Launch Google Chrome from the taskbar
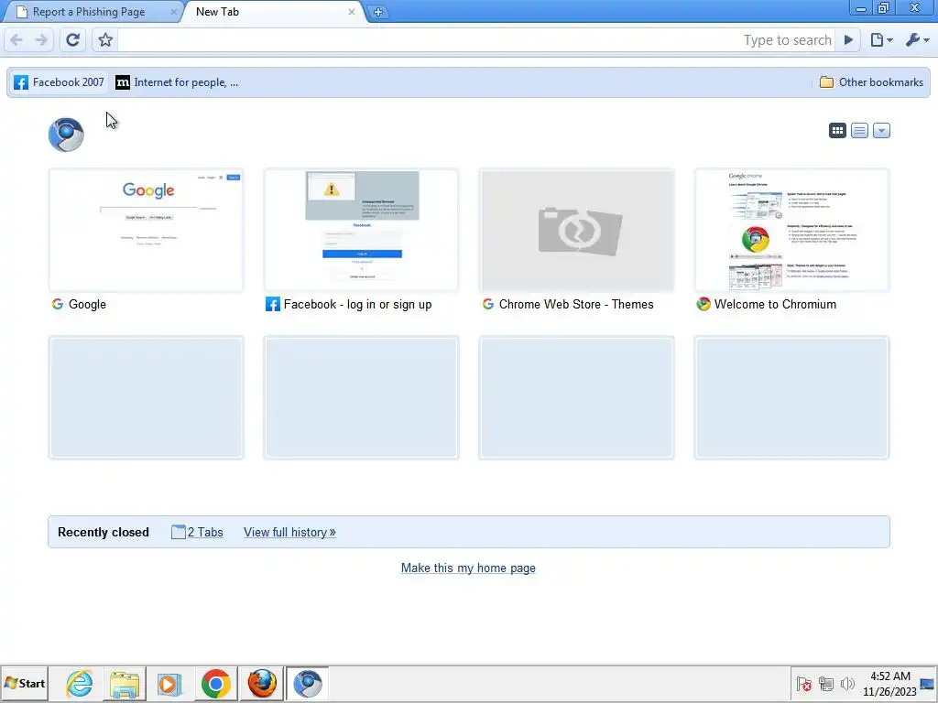938x703 pixels. pyautogui.click(x=216, y=683)
